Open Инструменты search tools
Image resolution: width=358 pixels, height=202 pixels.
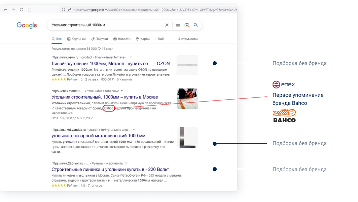pyautogui.click(x=187, y=39)
